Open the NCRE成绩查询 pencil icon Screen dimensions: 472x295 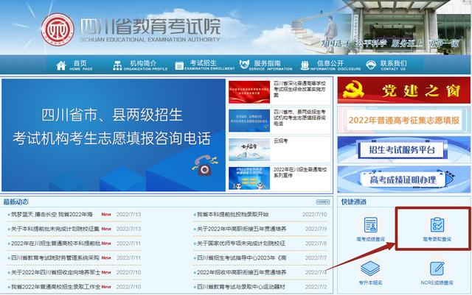point(437,269)
